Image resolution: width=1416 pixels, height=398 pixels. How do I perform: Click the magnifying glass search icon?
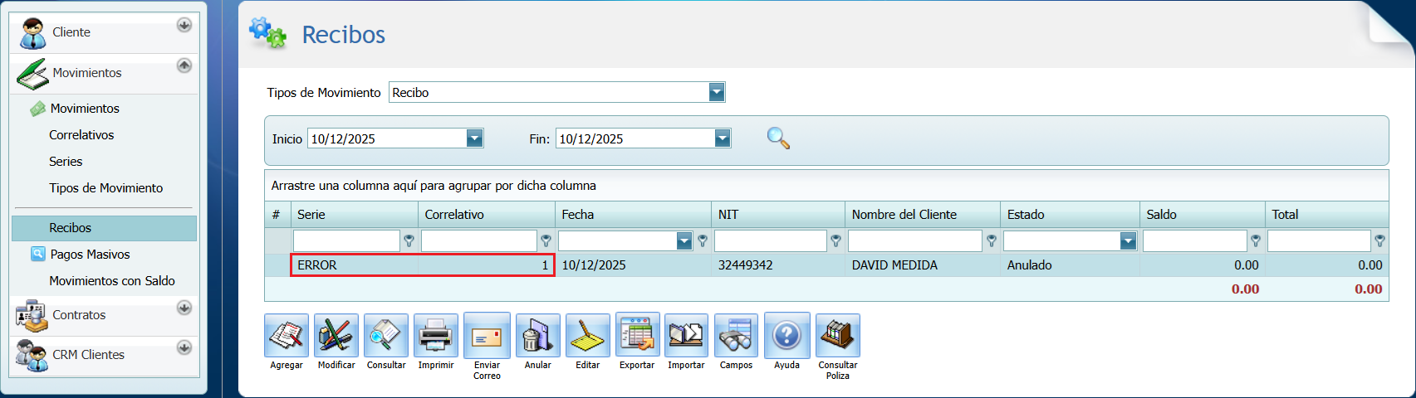[x=778, y=138]
